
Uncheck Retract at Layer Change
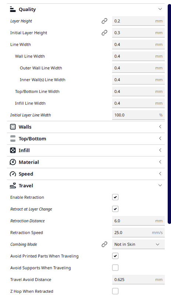(x=115, y=209)
